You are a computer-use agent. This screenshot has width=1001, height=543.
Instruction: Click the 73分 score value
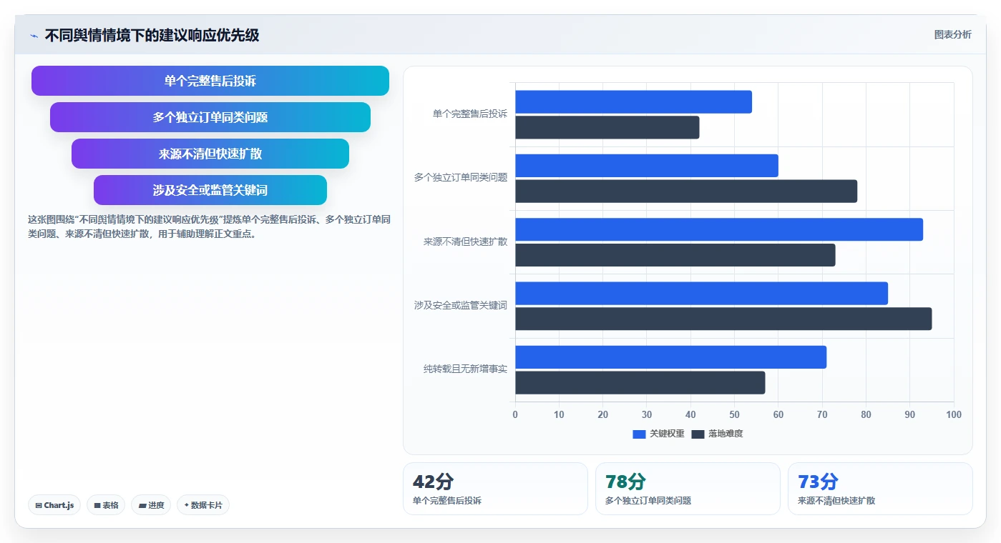(x=818, y=482)
